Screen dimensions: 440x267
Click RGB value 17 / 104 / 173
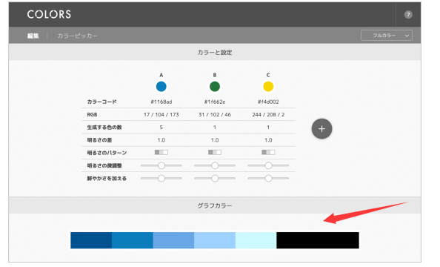(161, 114)
